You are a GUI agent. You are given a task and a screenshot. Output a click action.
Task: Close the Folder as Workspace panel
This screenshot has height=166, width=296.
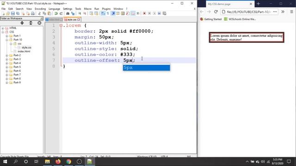[42, 18]
